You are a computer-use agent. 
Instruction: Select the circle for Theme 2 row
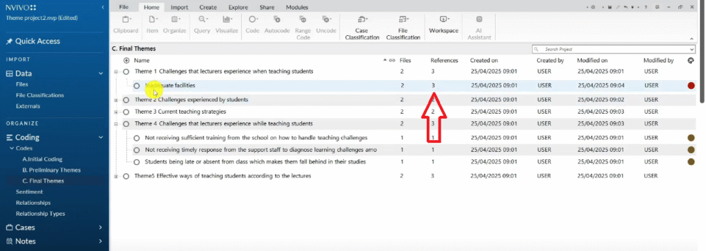(126, 100)
